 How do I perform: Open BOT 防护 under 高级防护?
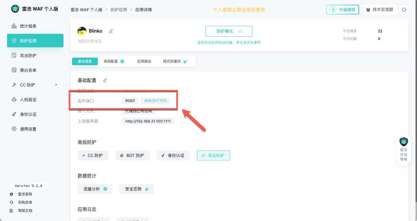132,155
